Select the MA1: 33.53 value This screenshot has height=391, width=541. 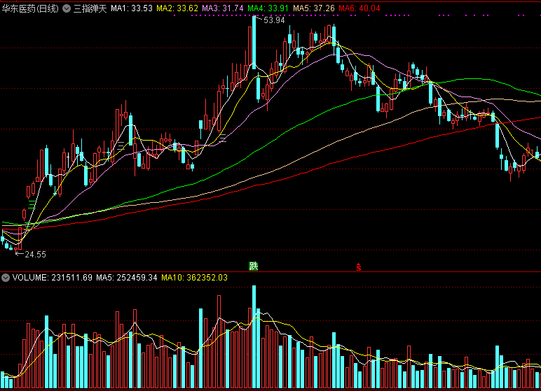pyautogui.click(x=132, y=8)
